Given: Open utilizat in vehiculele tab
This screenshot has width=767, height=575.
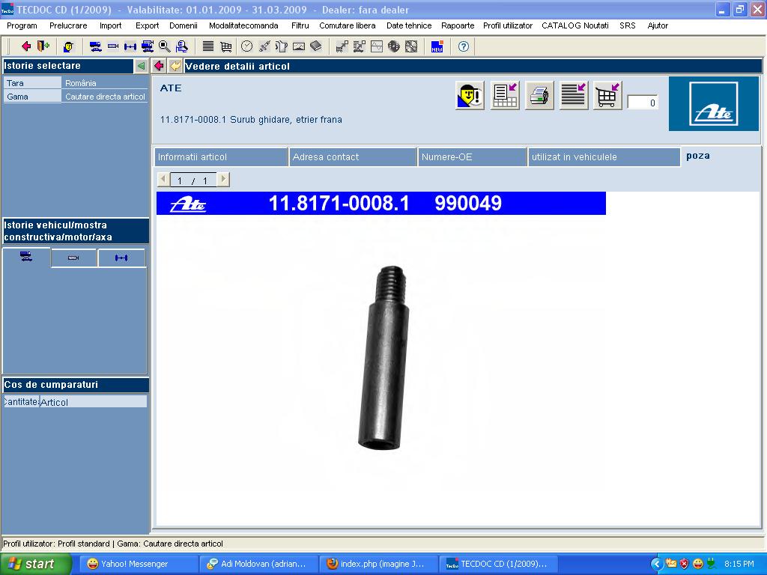Looking at the screenshot, I should (x=604, y=157).
